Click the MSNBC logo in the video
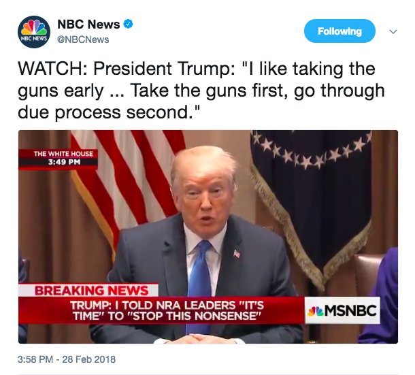415x375 pixels. [x=342, y=310]
